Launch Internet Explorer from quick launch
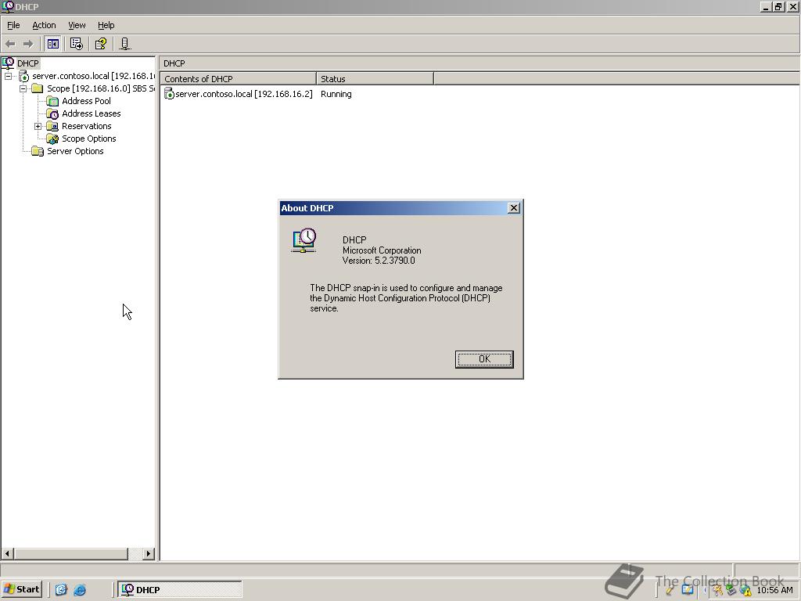Screen dimensions: 801x601 [80, 590]
